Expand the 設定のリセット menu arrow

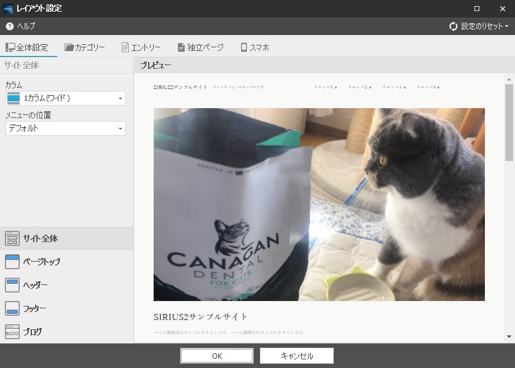click(507, 26)
